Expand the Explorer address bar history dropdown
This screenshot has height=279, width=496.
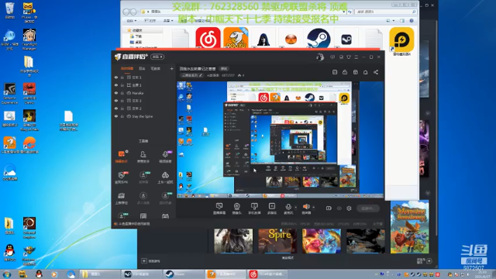[344, 12]
